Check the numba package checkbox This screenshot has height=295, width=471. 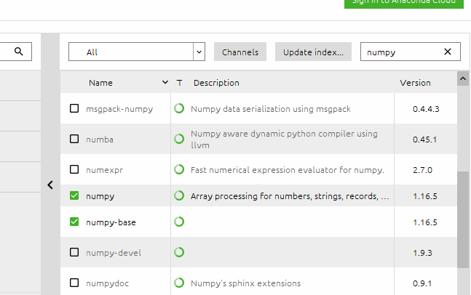point(74,139)
